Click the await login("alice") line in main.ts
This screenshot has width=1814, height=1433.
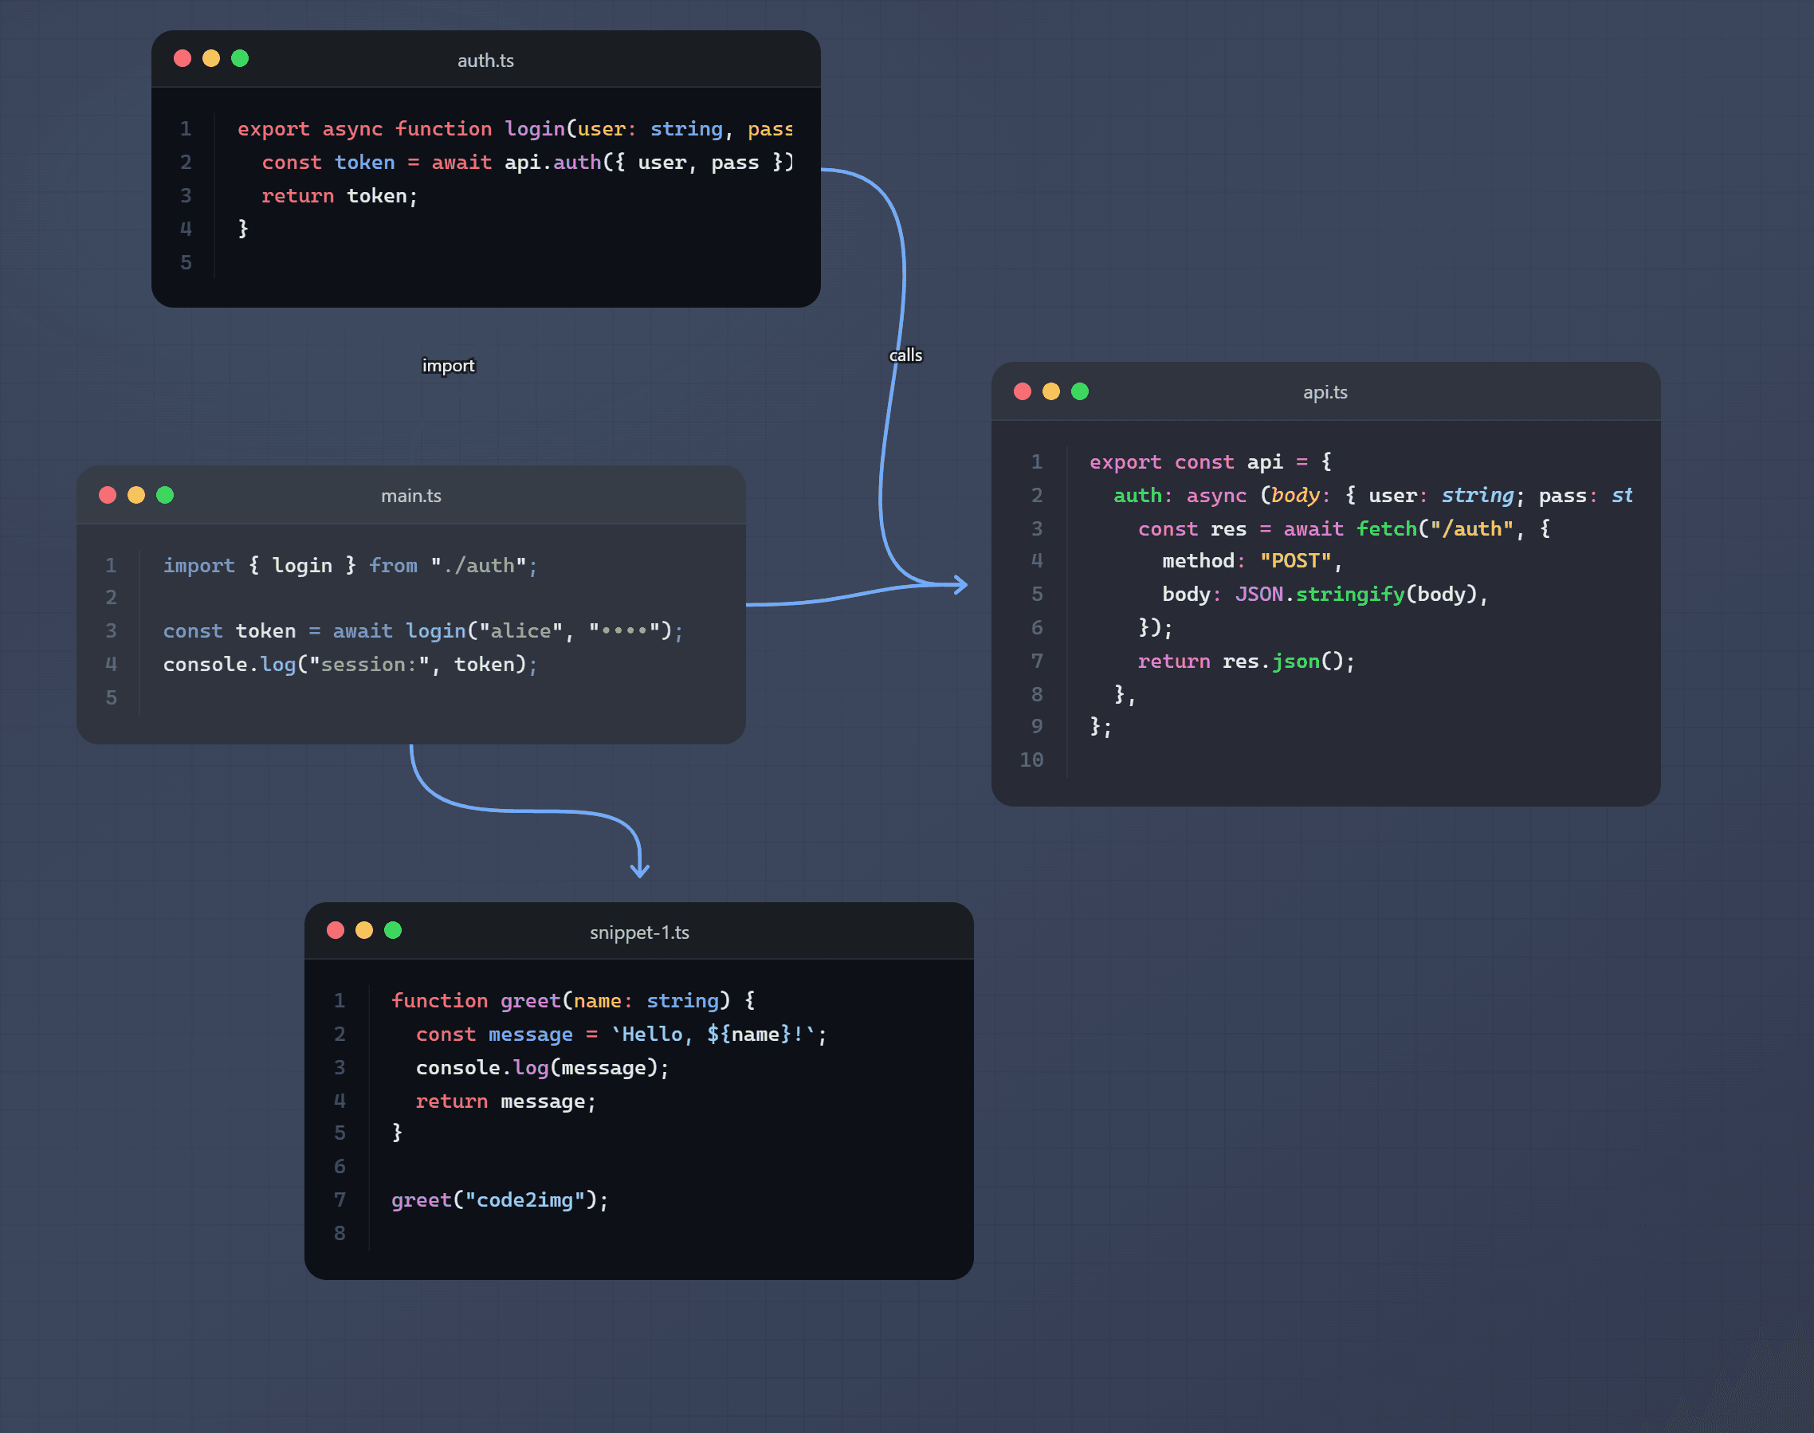click(423, 631)
